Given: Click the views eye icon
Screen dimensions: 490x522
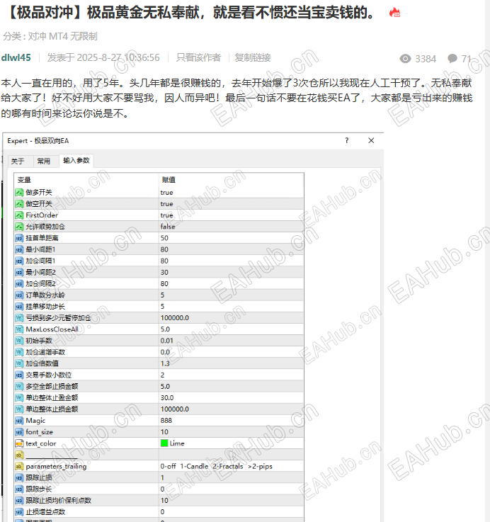Looking at the screenshot, I should coord(405,59).
